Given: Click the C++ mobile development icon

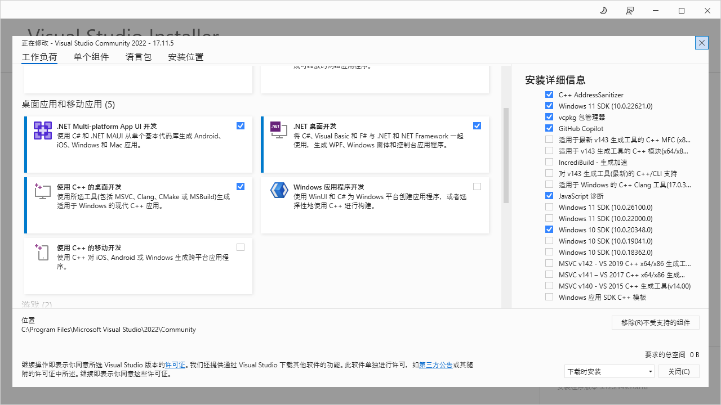Looking at the screenshot, I should (x=43, y=252).
